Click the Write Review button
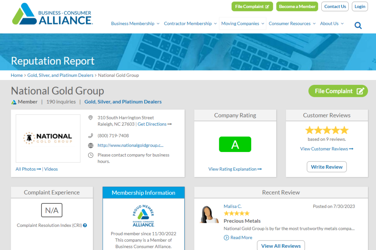 pyautogui.click(x=326, y=167)
